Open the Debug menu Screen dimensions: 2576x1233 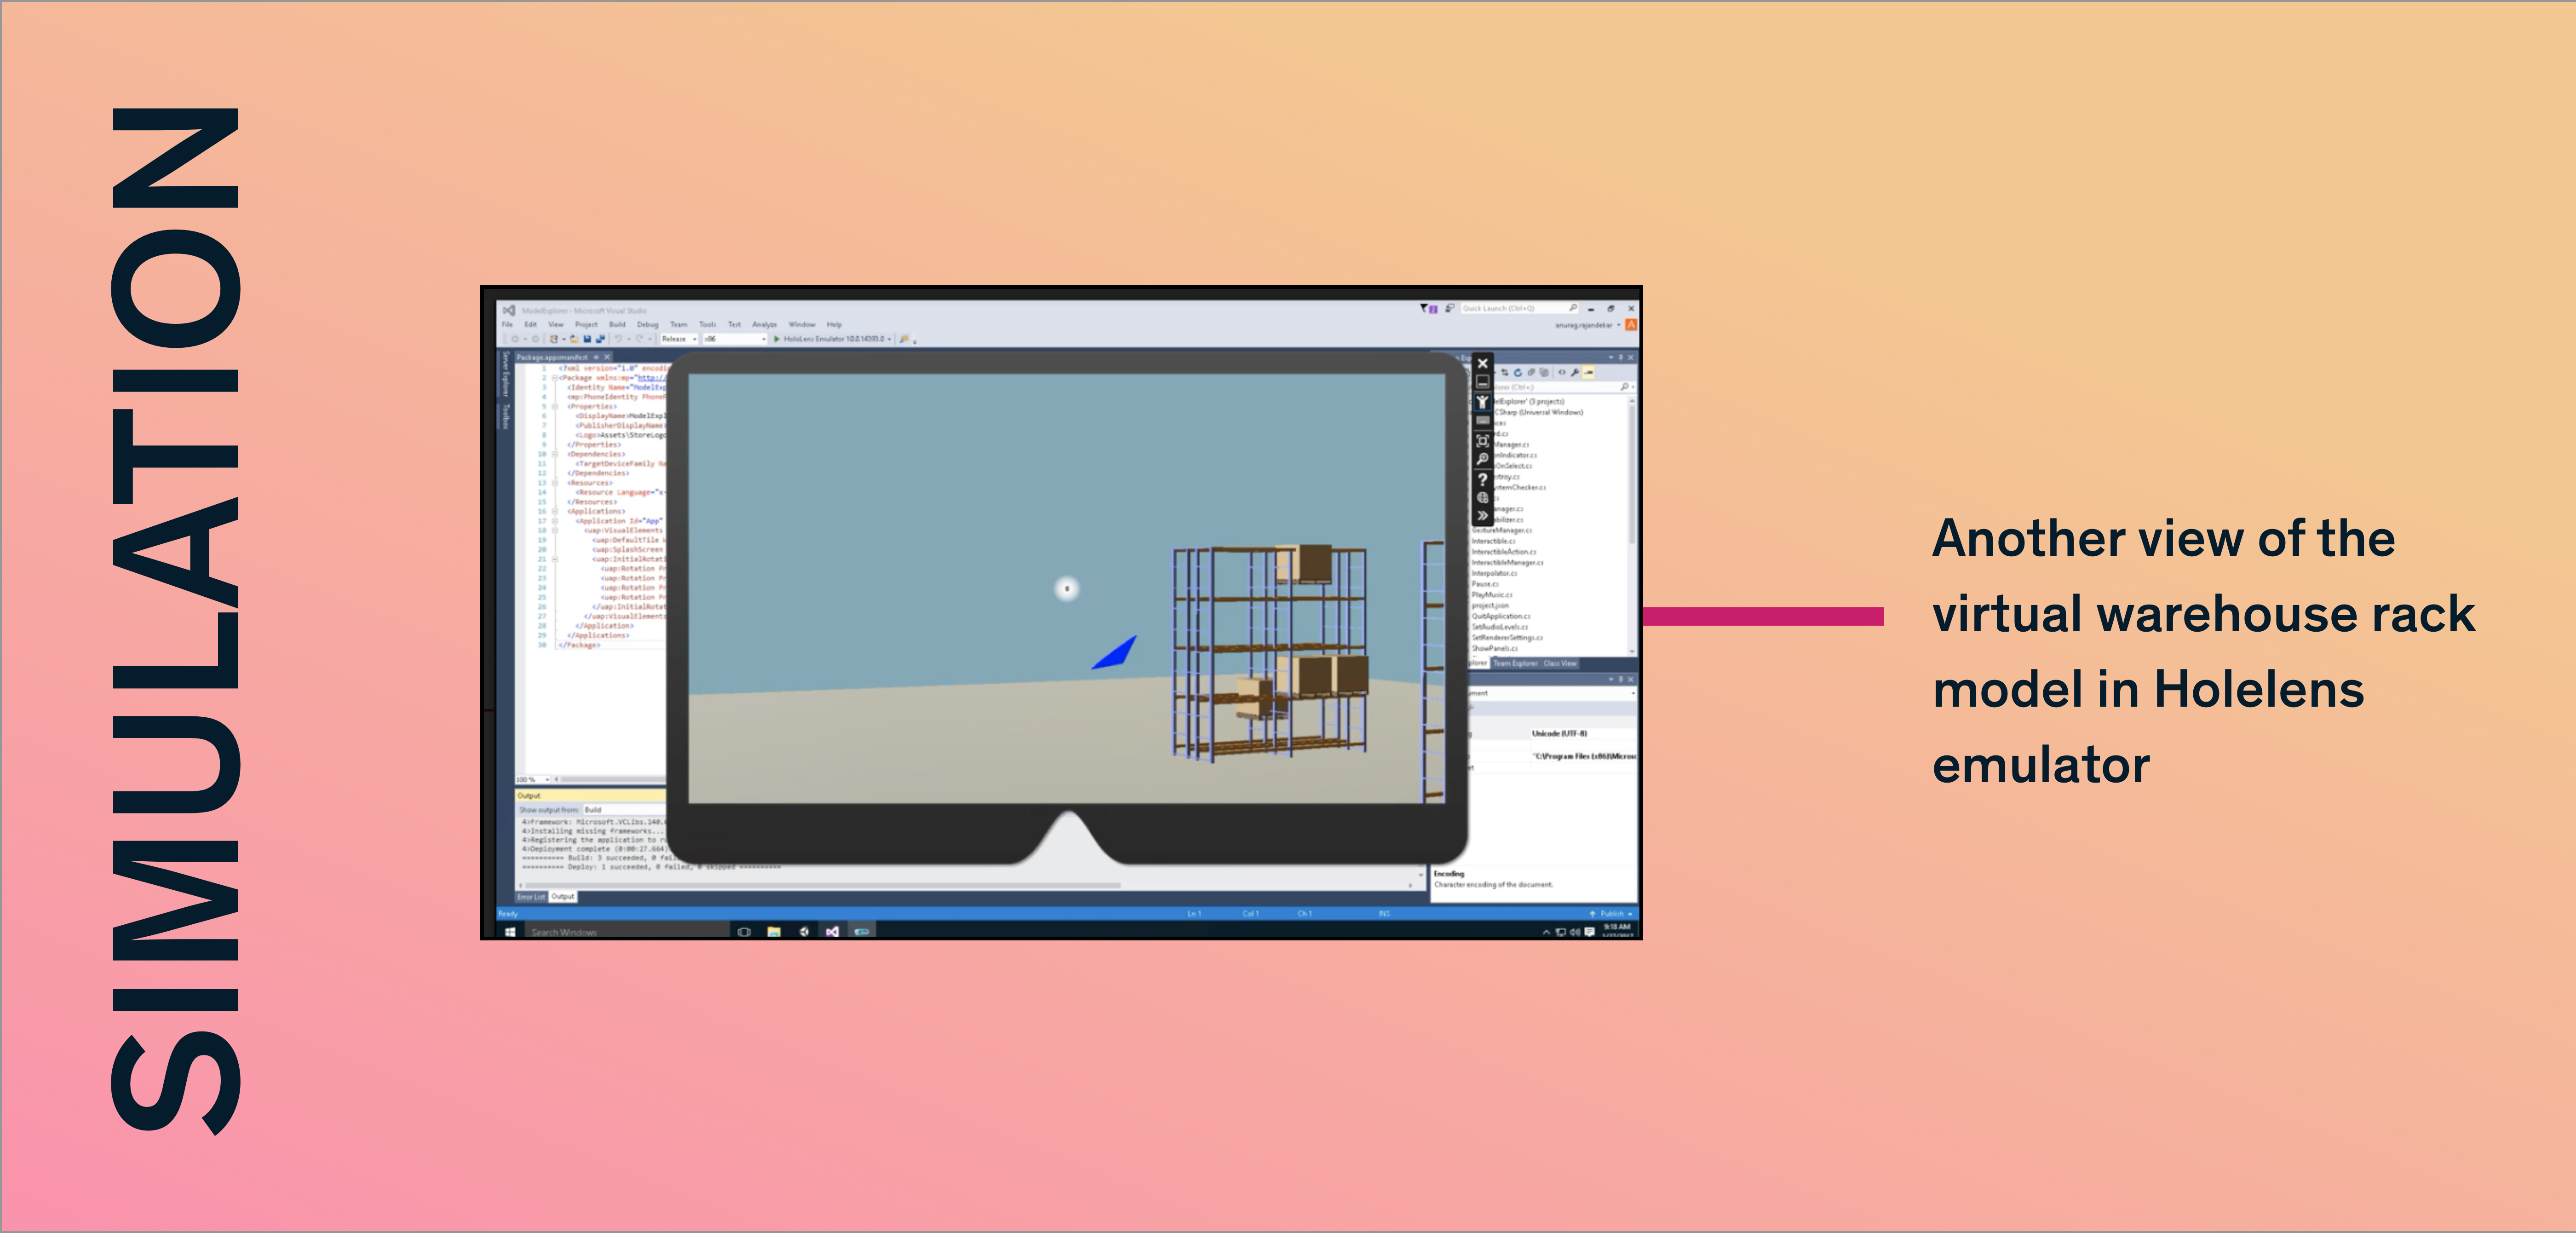[648, 324]
